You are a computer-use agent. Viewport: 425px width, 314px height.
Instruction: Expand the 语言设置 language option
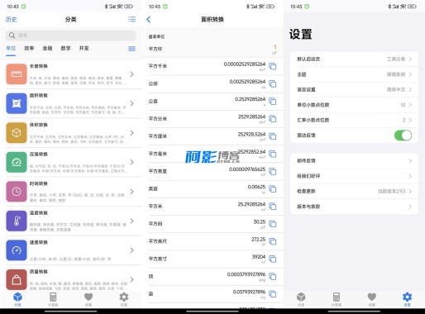click(x=354, y=89)
